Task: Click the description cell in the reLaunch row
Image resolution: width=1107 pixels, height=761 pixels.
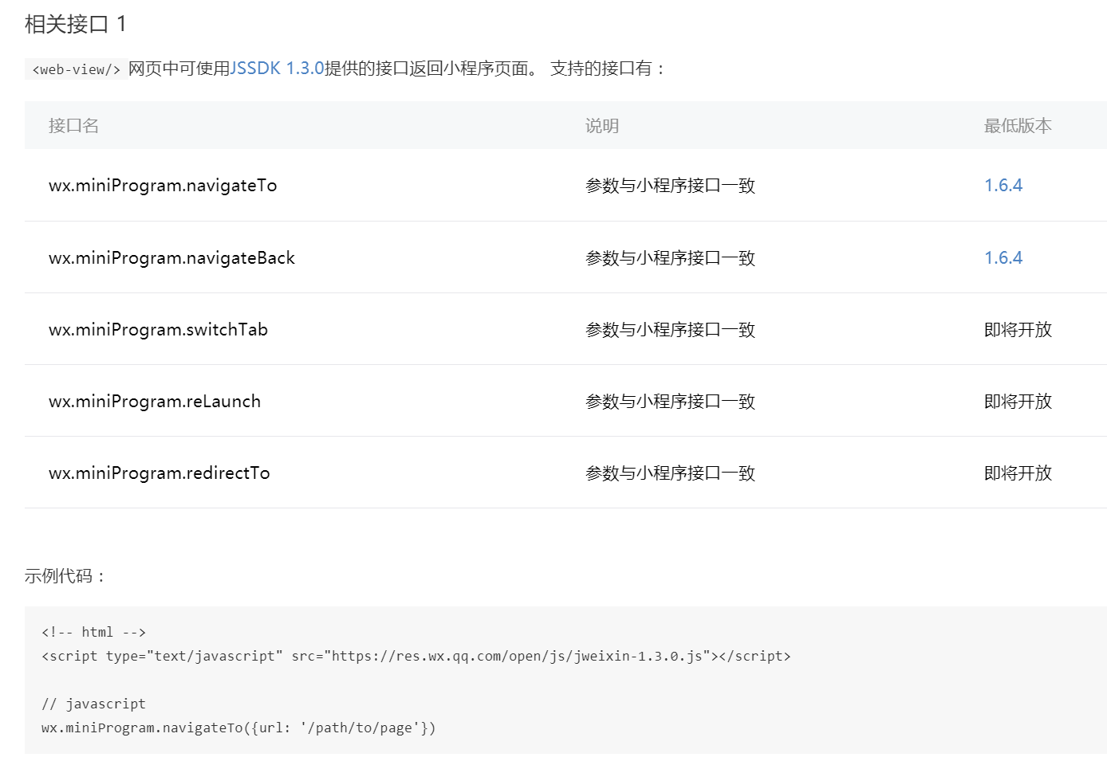Action: (670, 402)
